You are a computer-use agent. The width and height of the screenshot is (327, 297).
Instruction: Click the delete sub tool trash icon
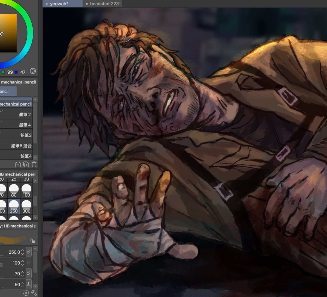coord(34,164)
